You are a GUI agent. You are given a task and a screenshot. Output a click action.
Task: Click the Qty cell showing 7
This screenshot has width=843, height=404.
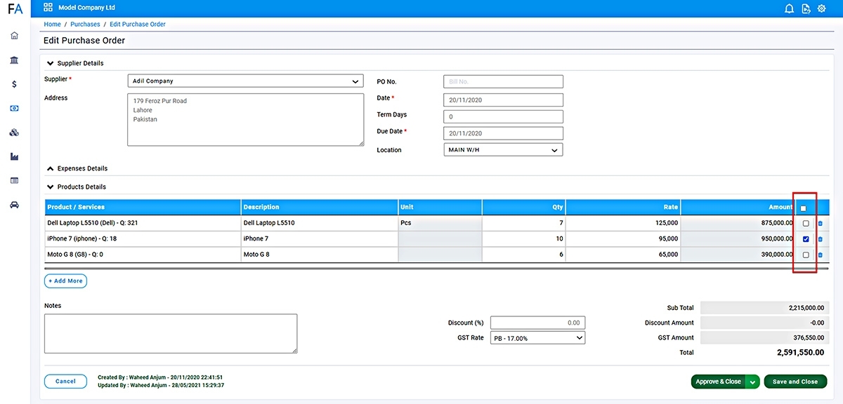click(x=524, y=223)
